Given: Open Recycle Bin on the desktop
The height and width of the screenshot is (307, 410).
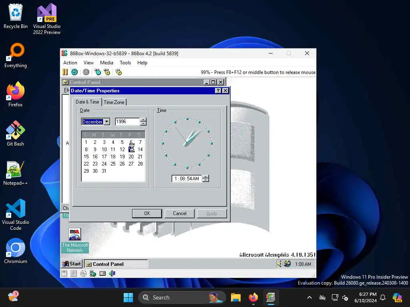Looking at the screenshot, I should click(x=16, y=16).
